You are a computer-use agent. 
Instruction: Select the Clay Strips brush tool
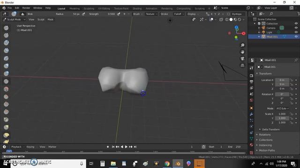coord(6,50)
